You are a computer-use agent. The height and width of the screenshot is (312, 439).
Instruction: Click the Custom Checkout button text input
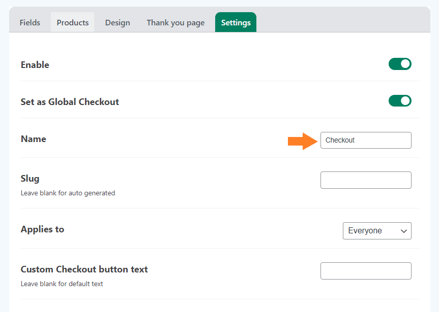(366, 271)
